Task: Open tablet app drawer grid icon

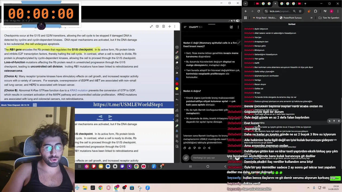Action: point(80,166)
